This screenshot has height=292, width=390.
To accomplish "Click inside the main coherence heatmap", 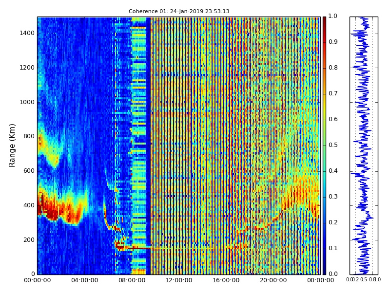I will tap(179, 146).
